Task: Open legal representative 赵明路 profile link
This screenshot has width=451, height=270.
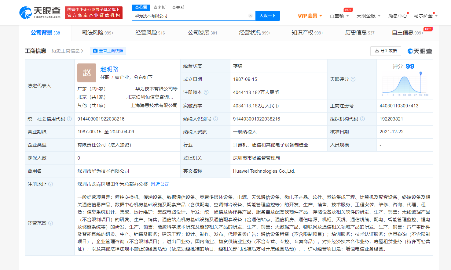Action: coord(109,69)
